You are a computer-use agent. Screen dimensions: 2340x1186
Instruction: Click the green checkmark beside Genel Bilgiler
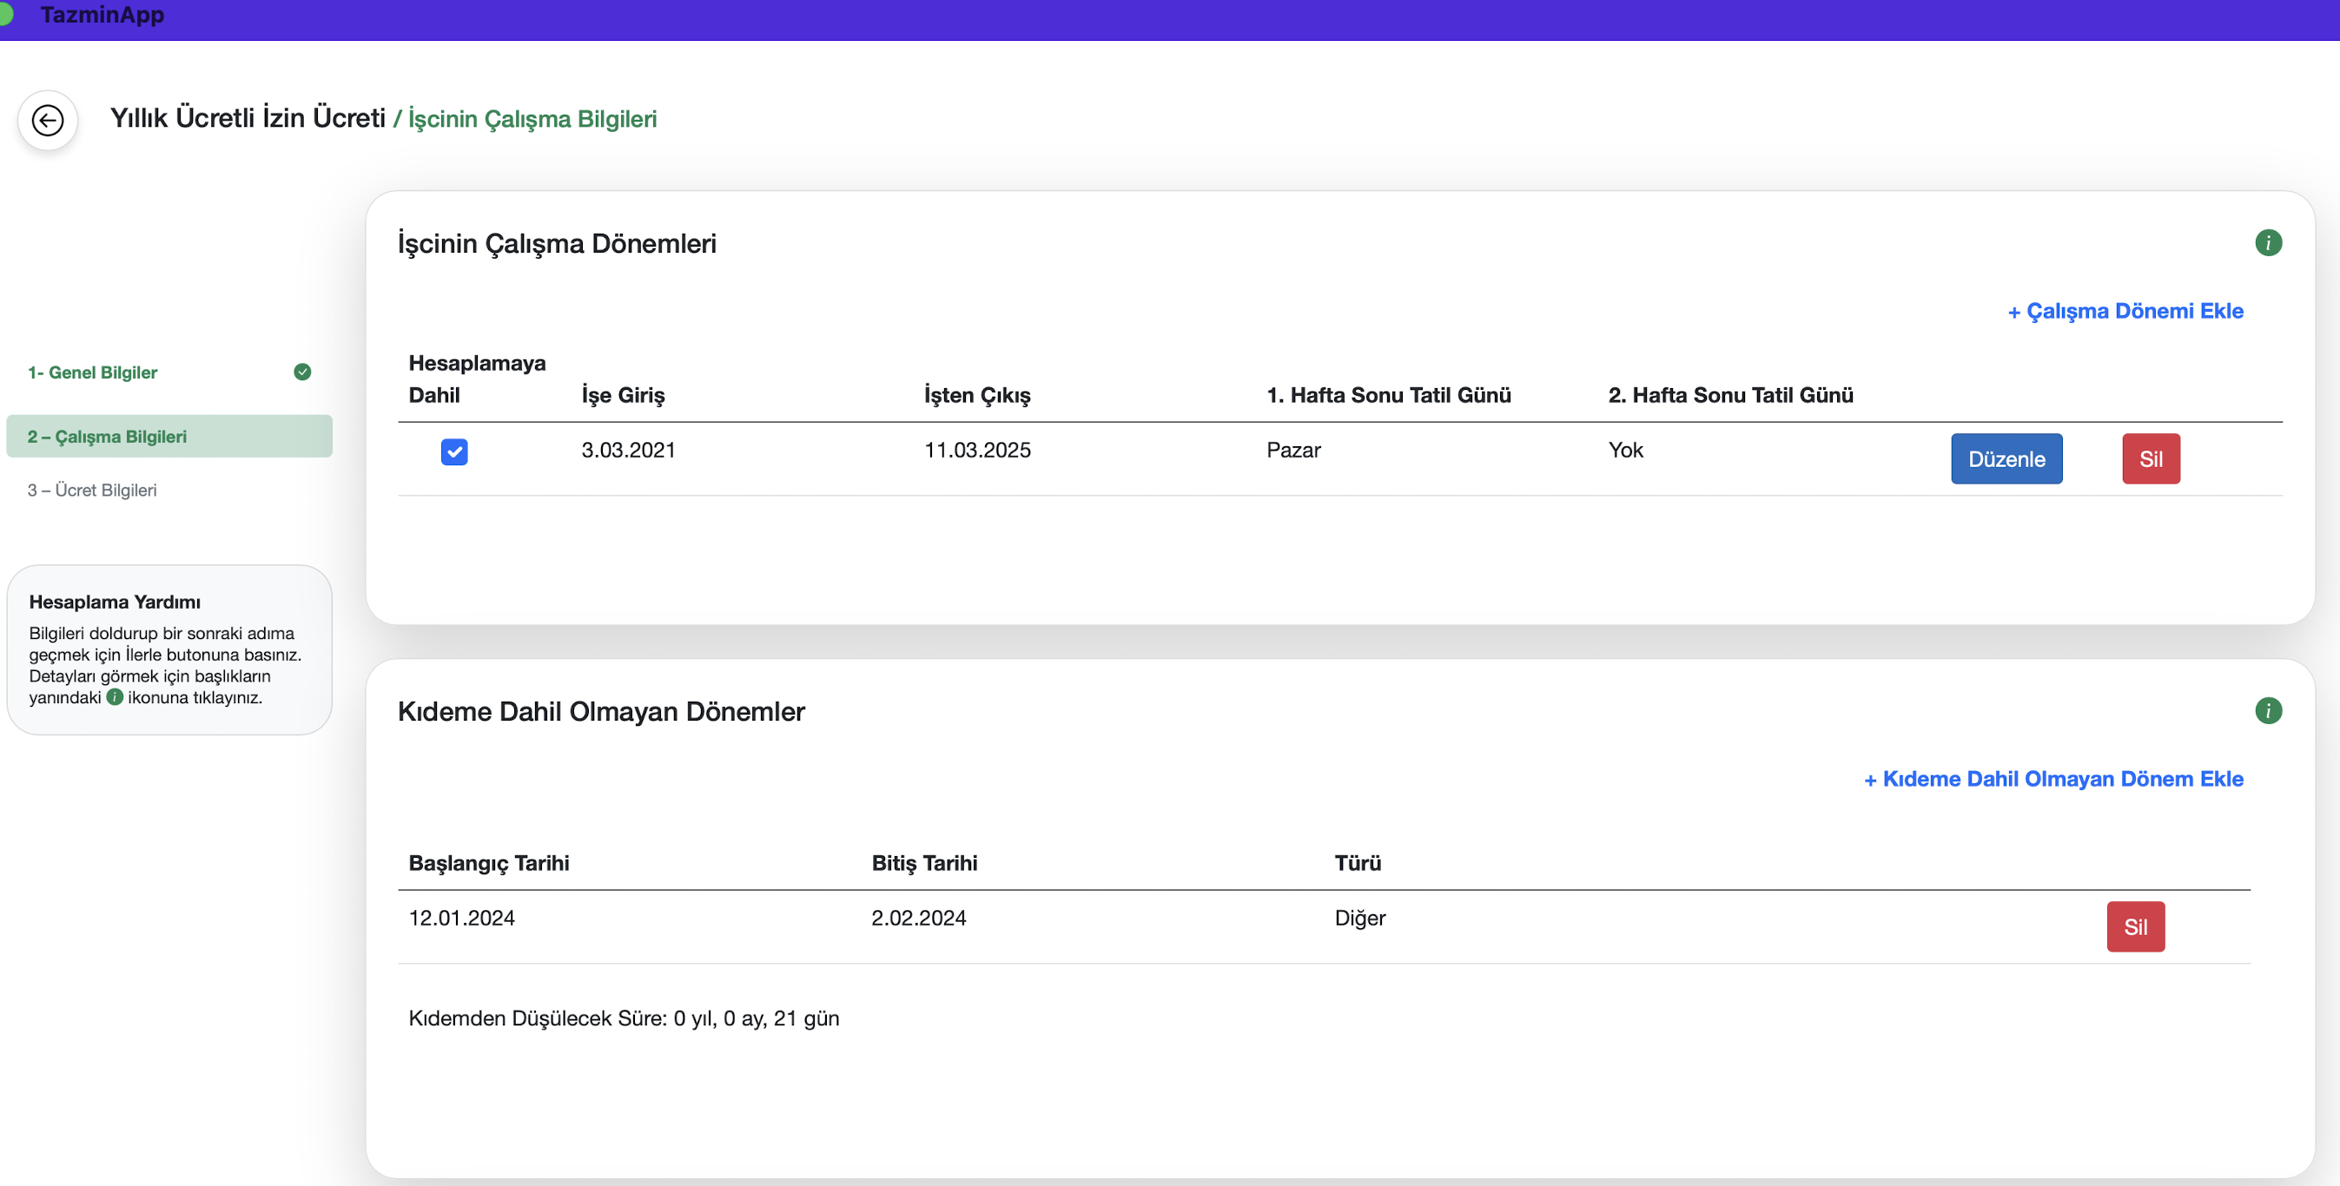click(302, 372)
